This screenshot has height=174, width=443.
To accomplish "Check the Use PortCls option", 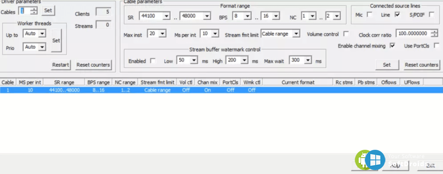I will click(x=436, y=45).
